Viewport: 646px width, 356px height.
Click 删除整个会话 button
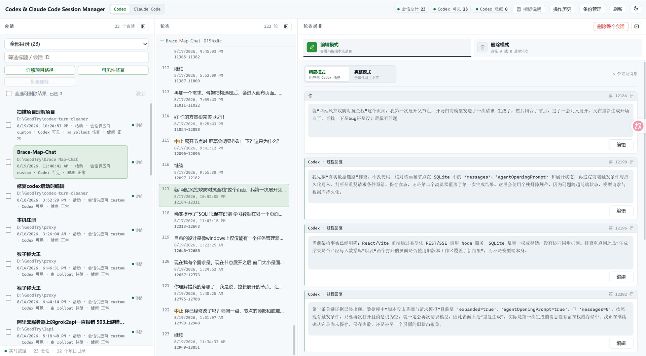point(611,26)
